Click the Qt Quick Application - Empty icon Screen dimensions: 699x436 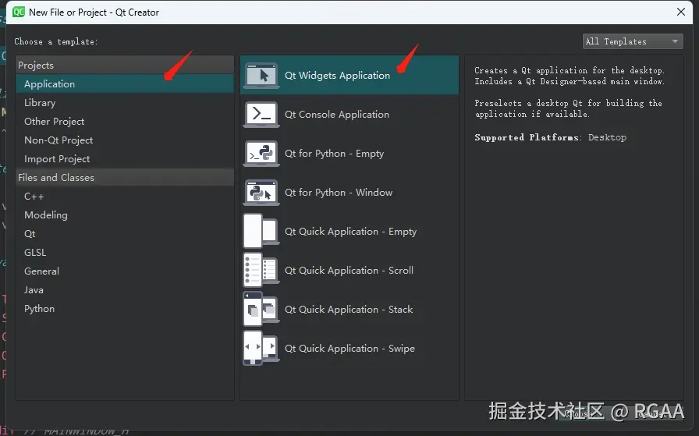[261, 231]
